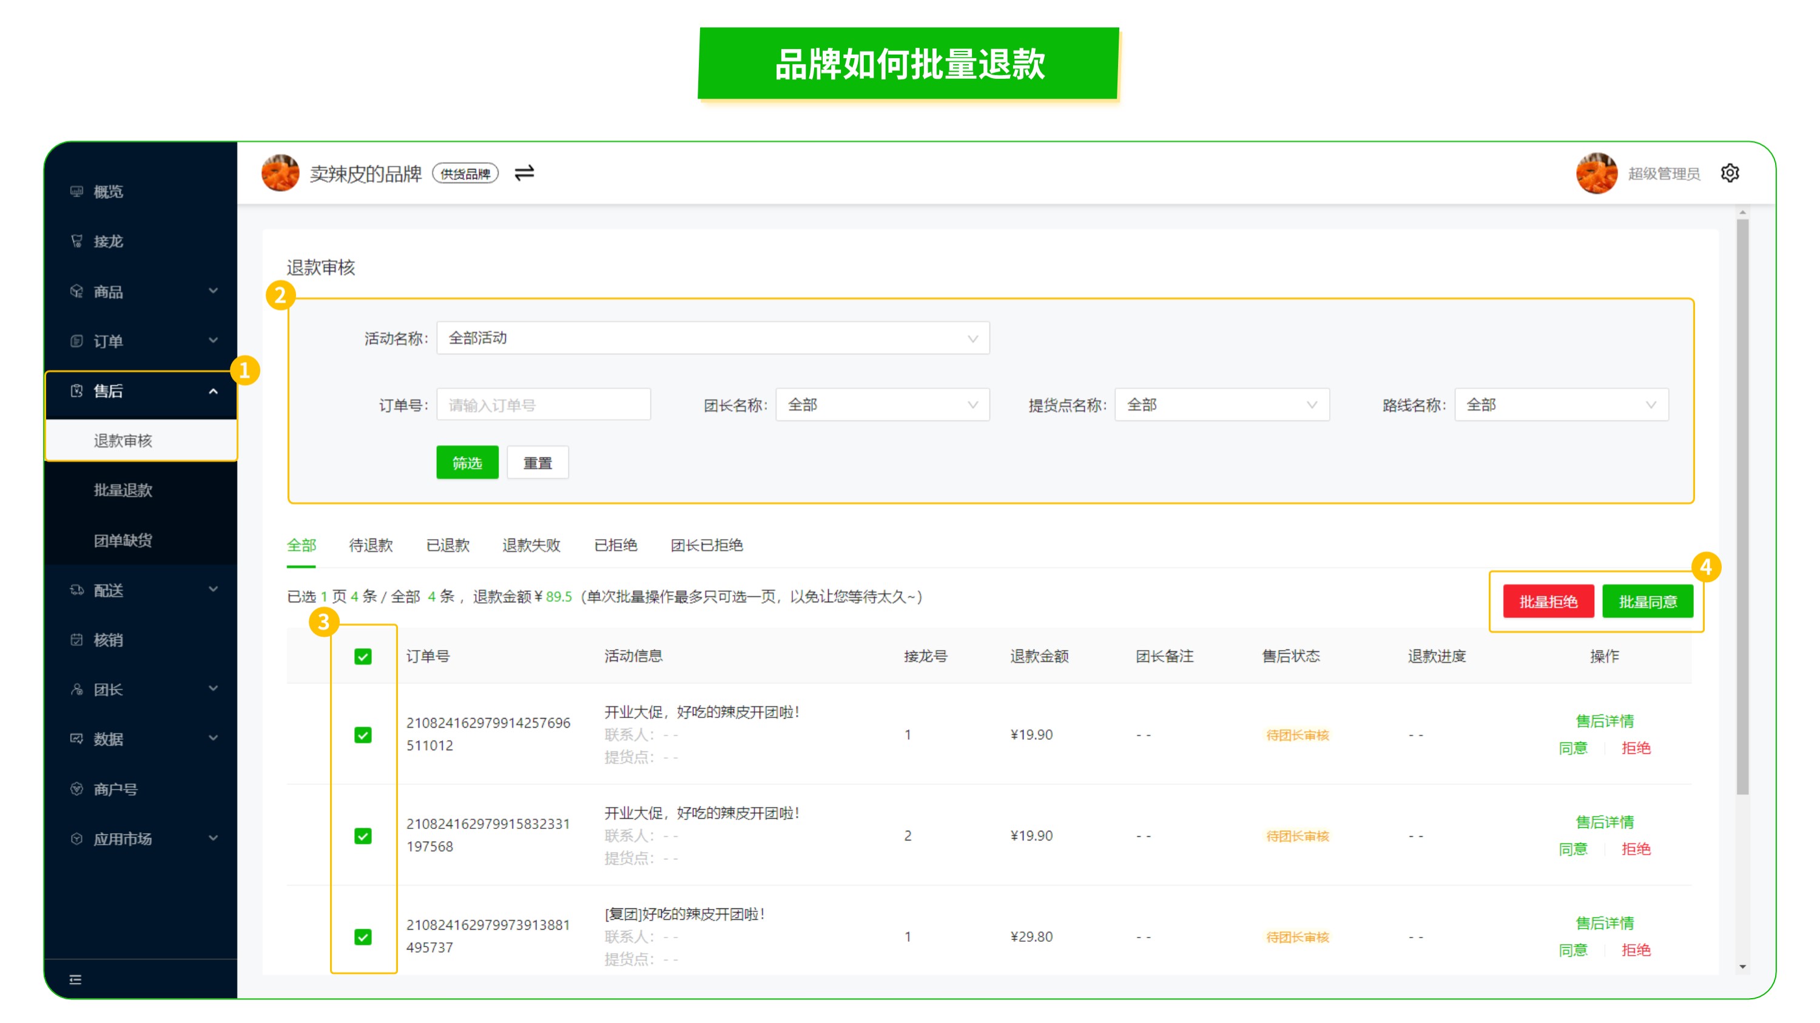Collapse the 售后 sidebar menu chevron
Viewport: 1820px width, 1023px height.
(213, 391)
